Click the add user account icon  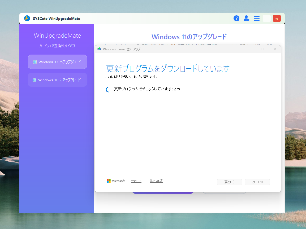(x=246, y=18)
